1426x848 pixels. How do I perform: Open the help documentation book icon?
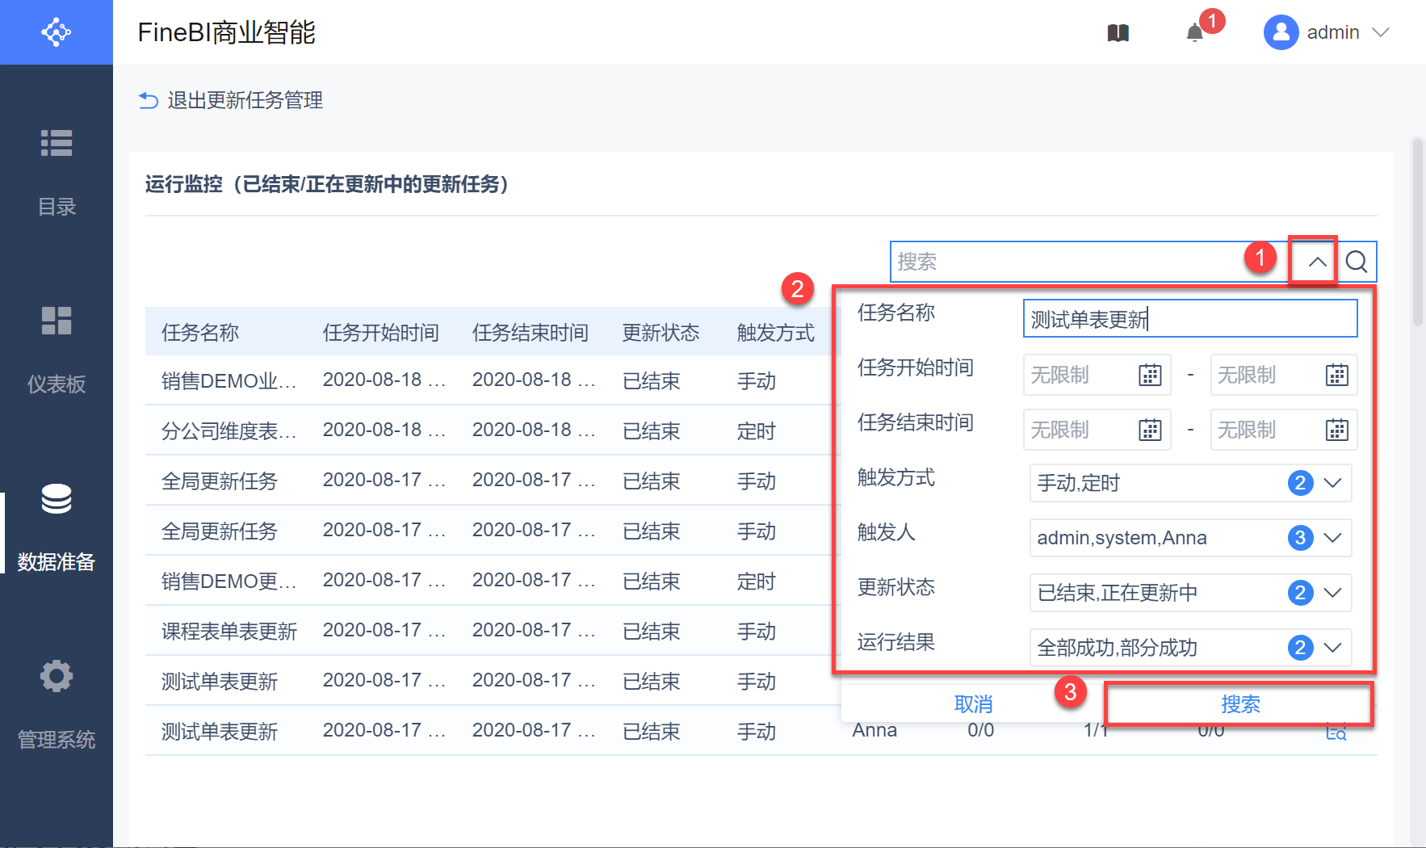(x=1118, y=33)
